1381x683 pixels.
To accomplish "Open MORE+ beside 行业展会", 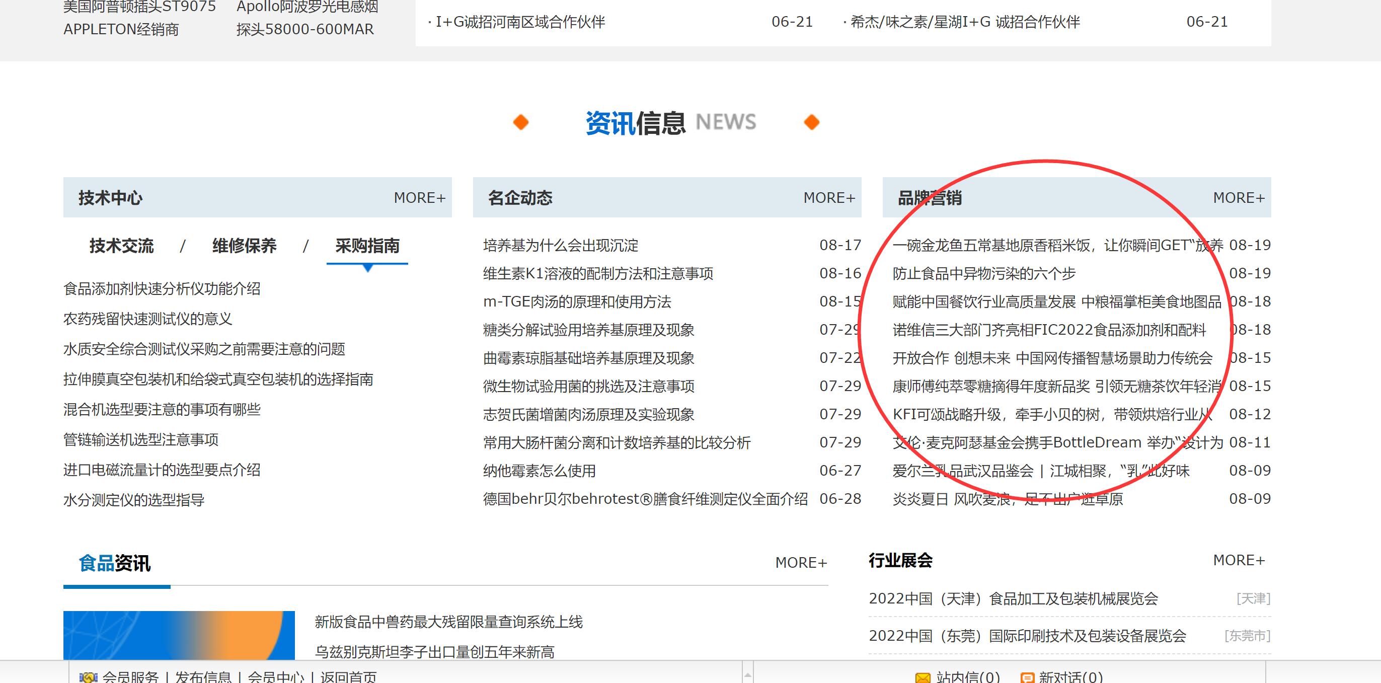I will (x=1239, y=560).
